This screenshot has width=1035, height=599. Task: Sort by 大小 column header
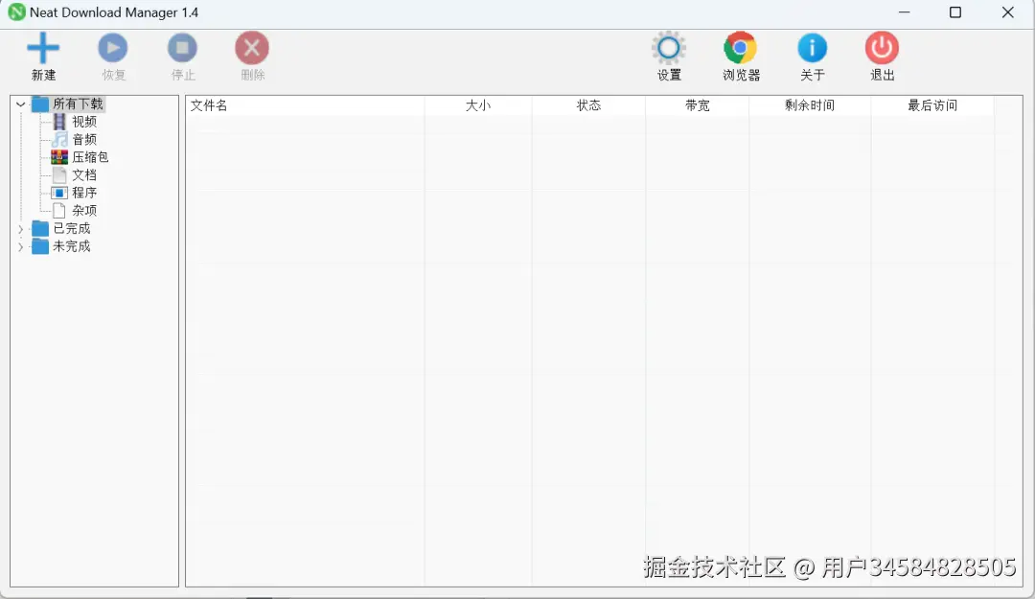[478, 105]
